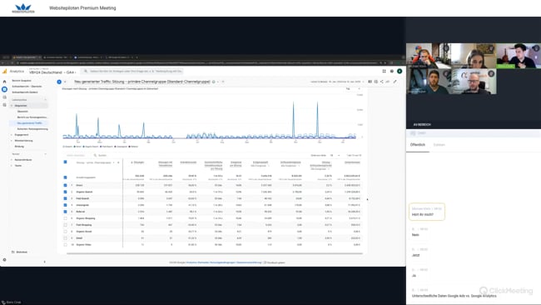Viewport: 541px width, 305px height.
Task: Expand the Engagement section in sidebar
Action: coord(12,135)
